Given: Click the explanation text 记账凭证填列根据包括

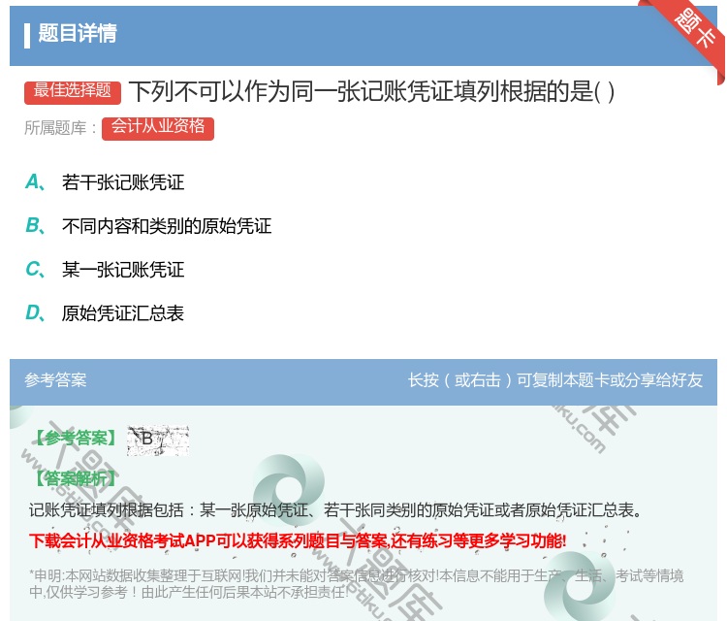Looking at the screenshot, I should 336,510.
